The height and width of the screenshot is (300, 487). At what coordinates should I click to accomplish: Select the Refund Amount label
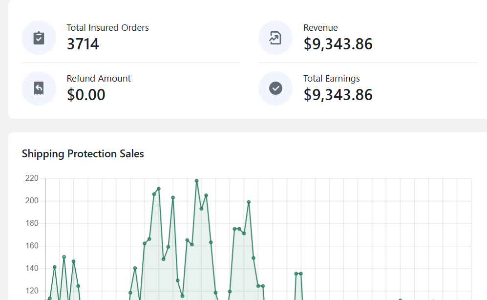pyautogui.click(x=99, y=79)
